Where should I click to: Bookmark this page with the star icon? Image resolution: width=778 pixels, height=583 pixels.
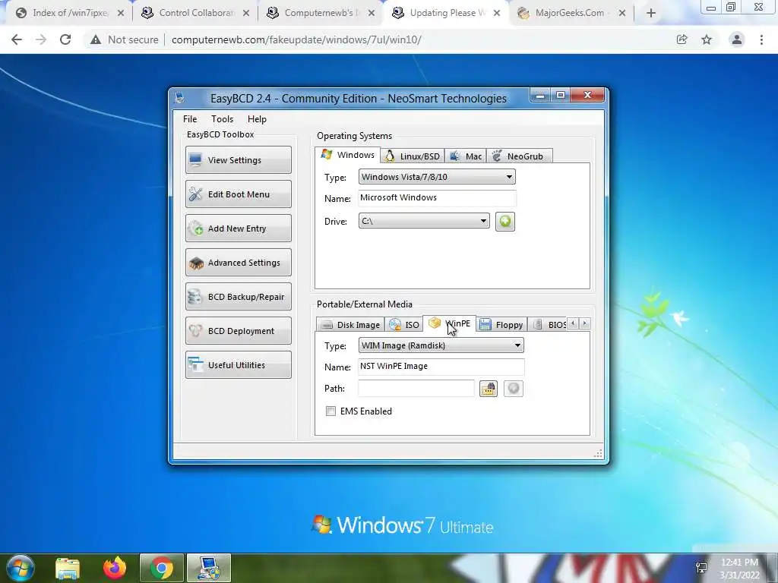[707, 39]
